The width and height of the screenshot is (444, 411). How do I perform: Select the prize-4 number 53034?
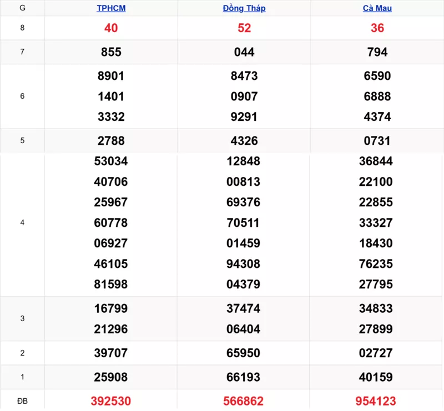(111, 161)
